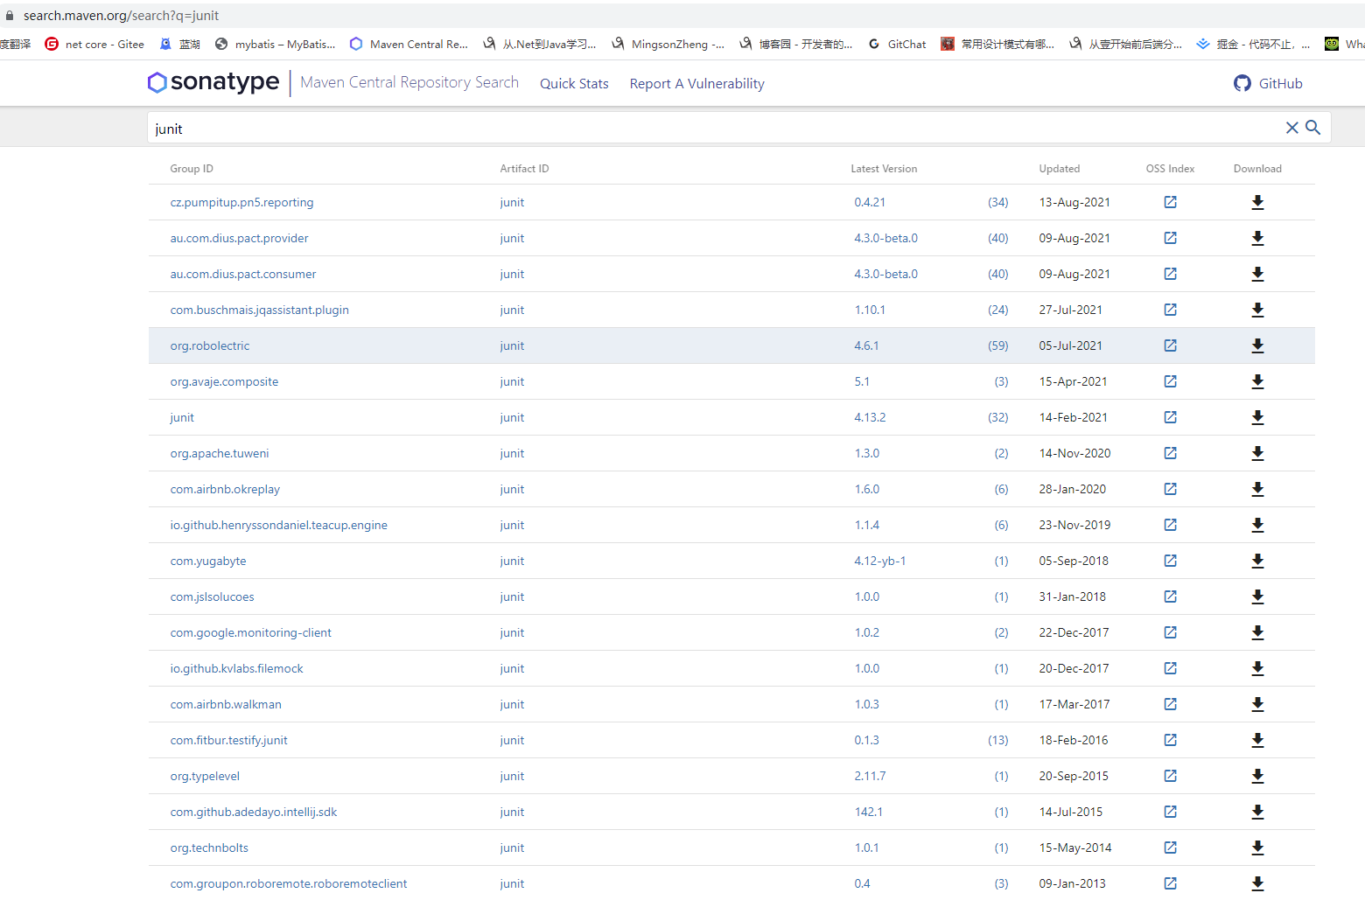Open the io.github.kvlabs.filemock group link
This screenshot has width=1365, height=900.
tap(236, 668)
